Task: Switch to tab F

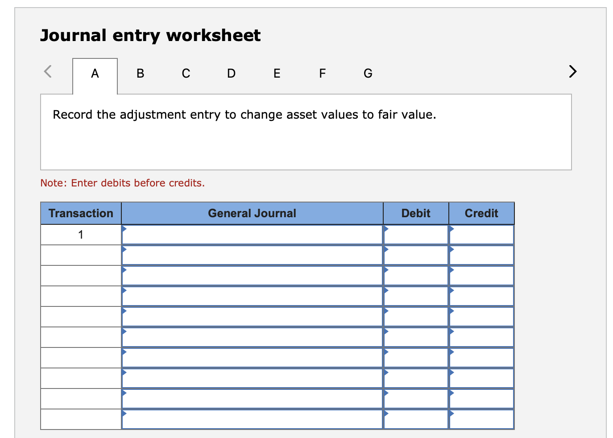Action: point(322,74)
